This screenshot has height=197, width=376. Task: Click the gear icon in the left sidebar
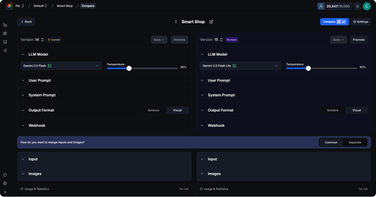pos(5,183)
